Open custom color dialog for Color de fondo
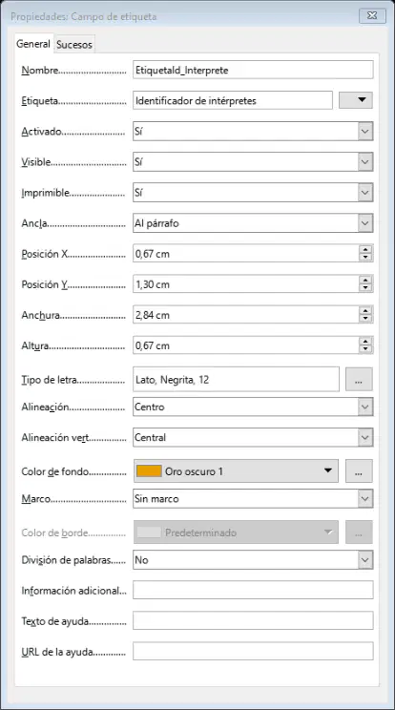 pyautogui.click(x=359, y=471)
